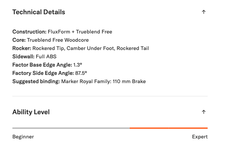The image size is (226, 149).
Task: Collapse Technical Details using its arrow icon
Action: click(204, 12)
